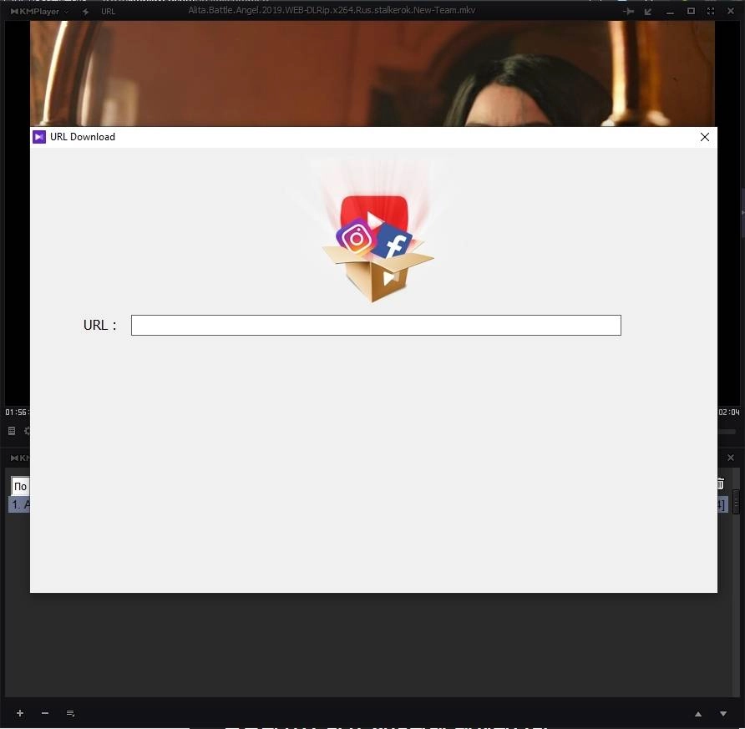Screen dimensions: 745x729
Task: Click the video title text in the title bar
Action: [x=332, y=10]
